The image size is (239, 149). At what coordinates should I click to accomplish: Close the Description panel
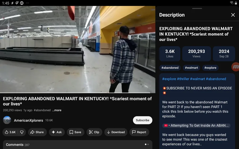pos(233,15)
